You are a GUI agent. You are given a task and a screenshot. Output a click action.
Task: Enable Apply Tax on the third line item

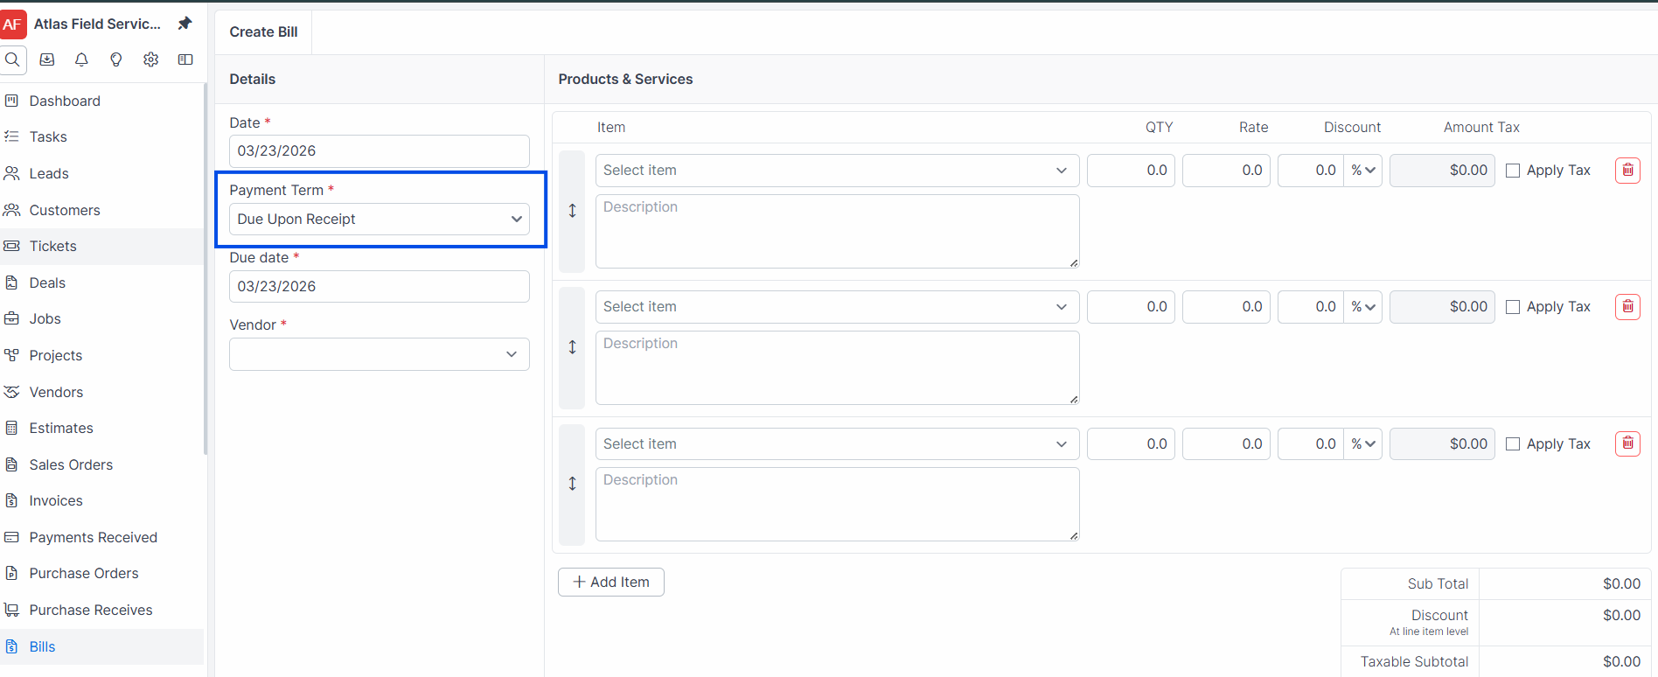1513,444
